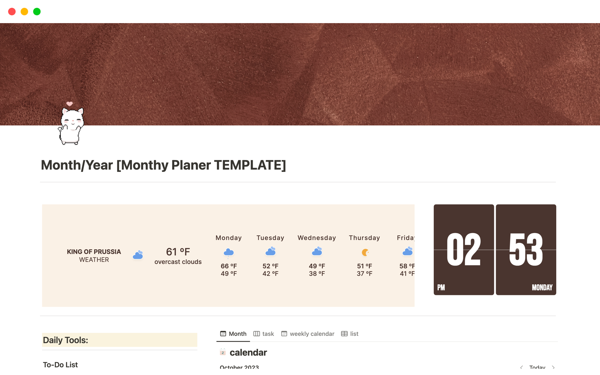Click the cat mascot icon near header
The width and height of the screenshot is (600, 375).
coord(70,125)
